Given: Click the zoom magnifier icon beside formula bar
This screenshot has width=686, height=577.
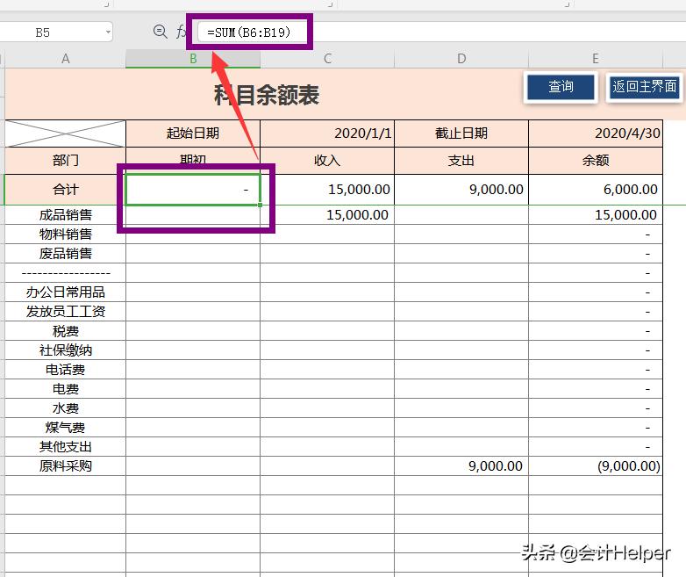Looking at the screenshot, I should click(161, 32).
